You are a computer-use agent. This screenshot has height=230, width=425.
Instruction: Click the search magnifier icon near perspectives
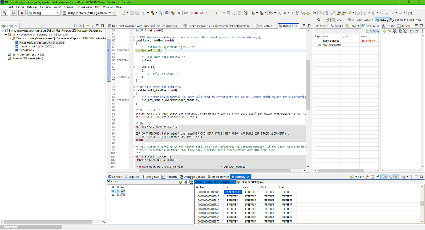(x=318, y=20)
